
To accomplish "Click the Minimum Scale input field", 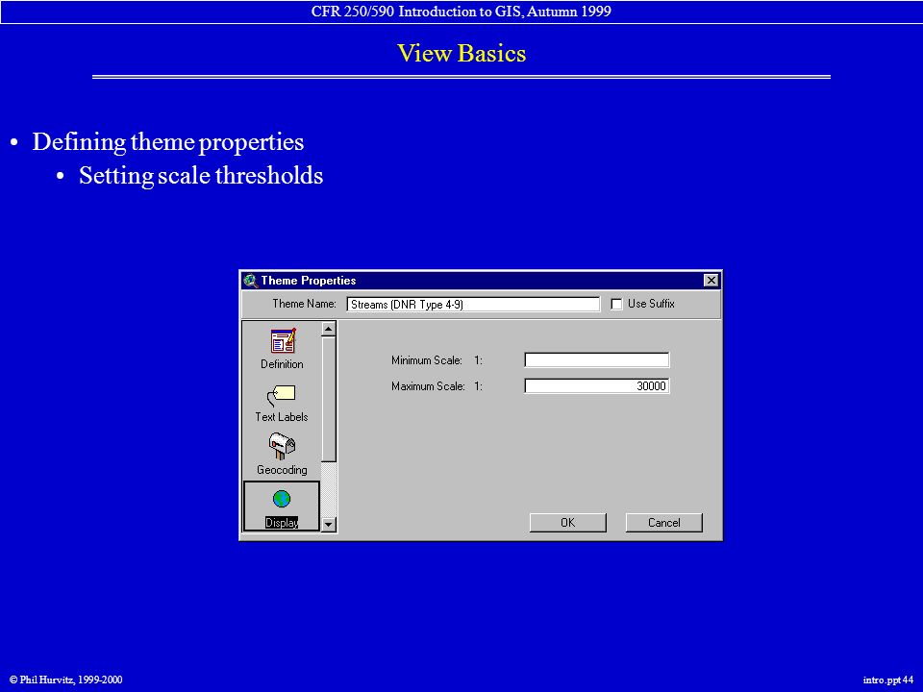I will tap(597, 360).
